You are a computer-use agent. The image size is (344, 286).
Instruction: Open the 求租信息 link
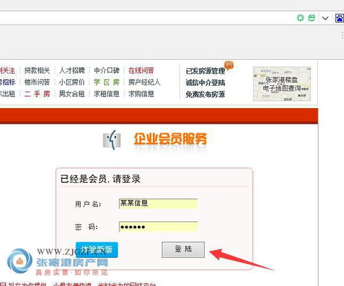click(107, 93)
